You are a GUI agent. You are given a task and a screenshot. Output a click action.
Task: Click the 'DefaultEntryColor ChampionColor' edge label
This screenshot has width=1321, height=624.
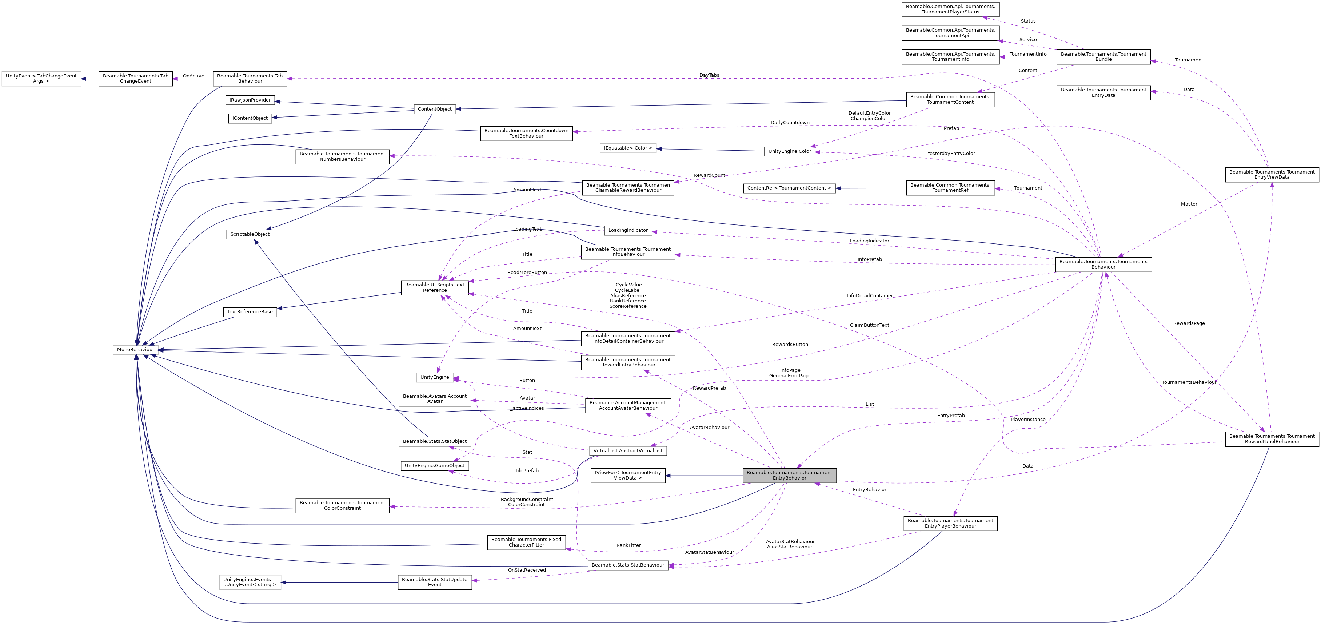869,116
